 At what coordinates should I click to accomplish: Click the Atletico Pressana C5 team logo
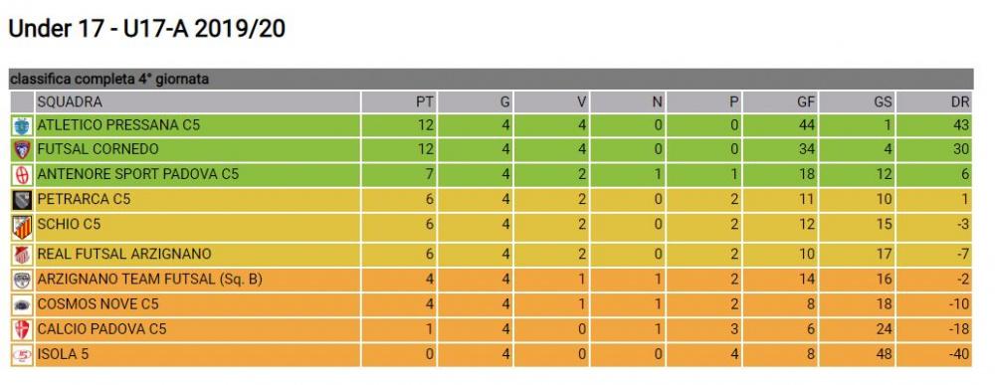click(x=22, y=126)
